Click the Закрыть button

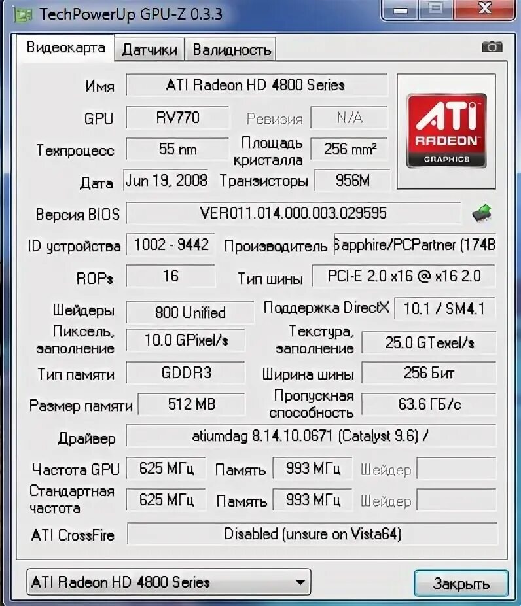point(461,583)
